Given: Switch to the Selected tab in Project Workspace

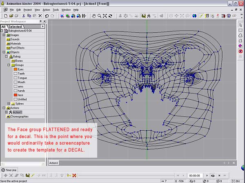Looking at the screenshot, I should click(x=15, y=26).
